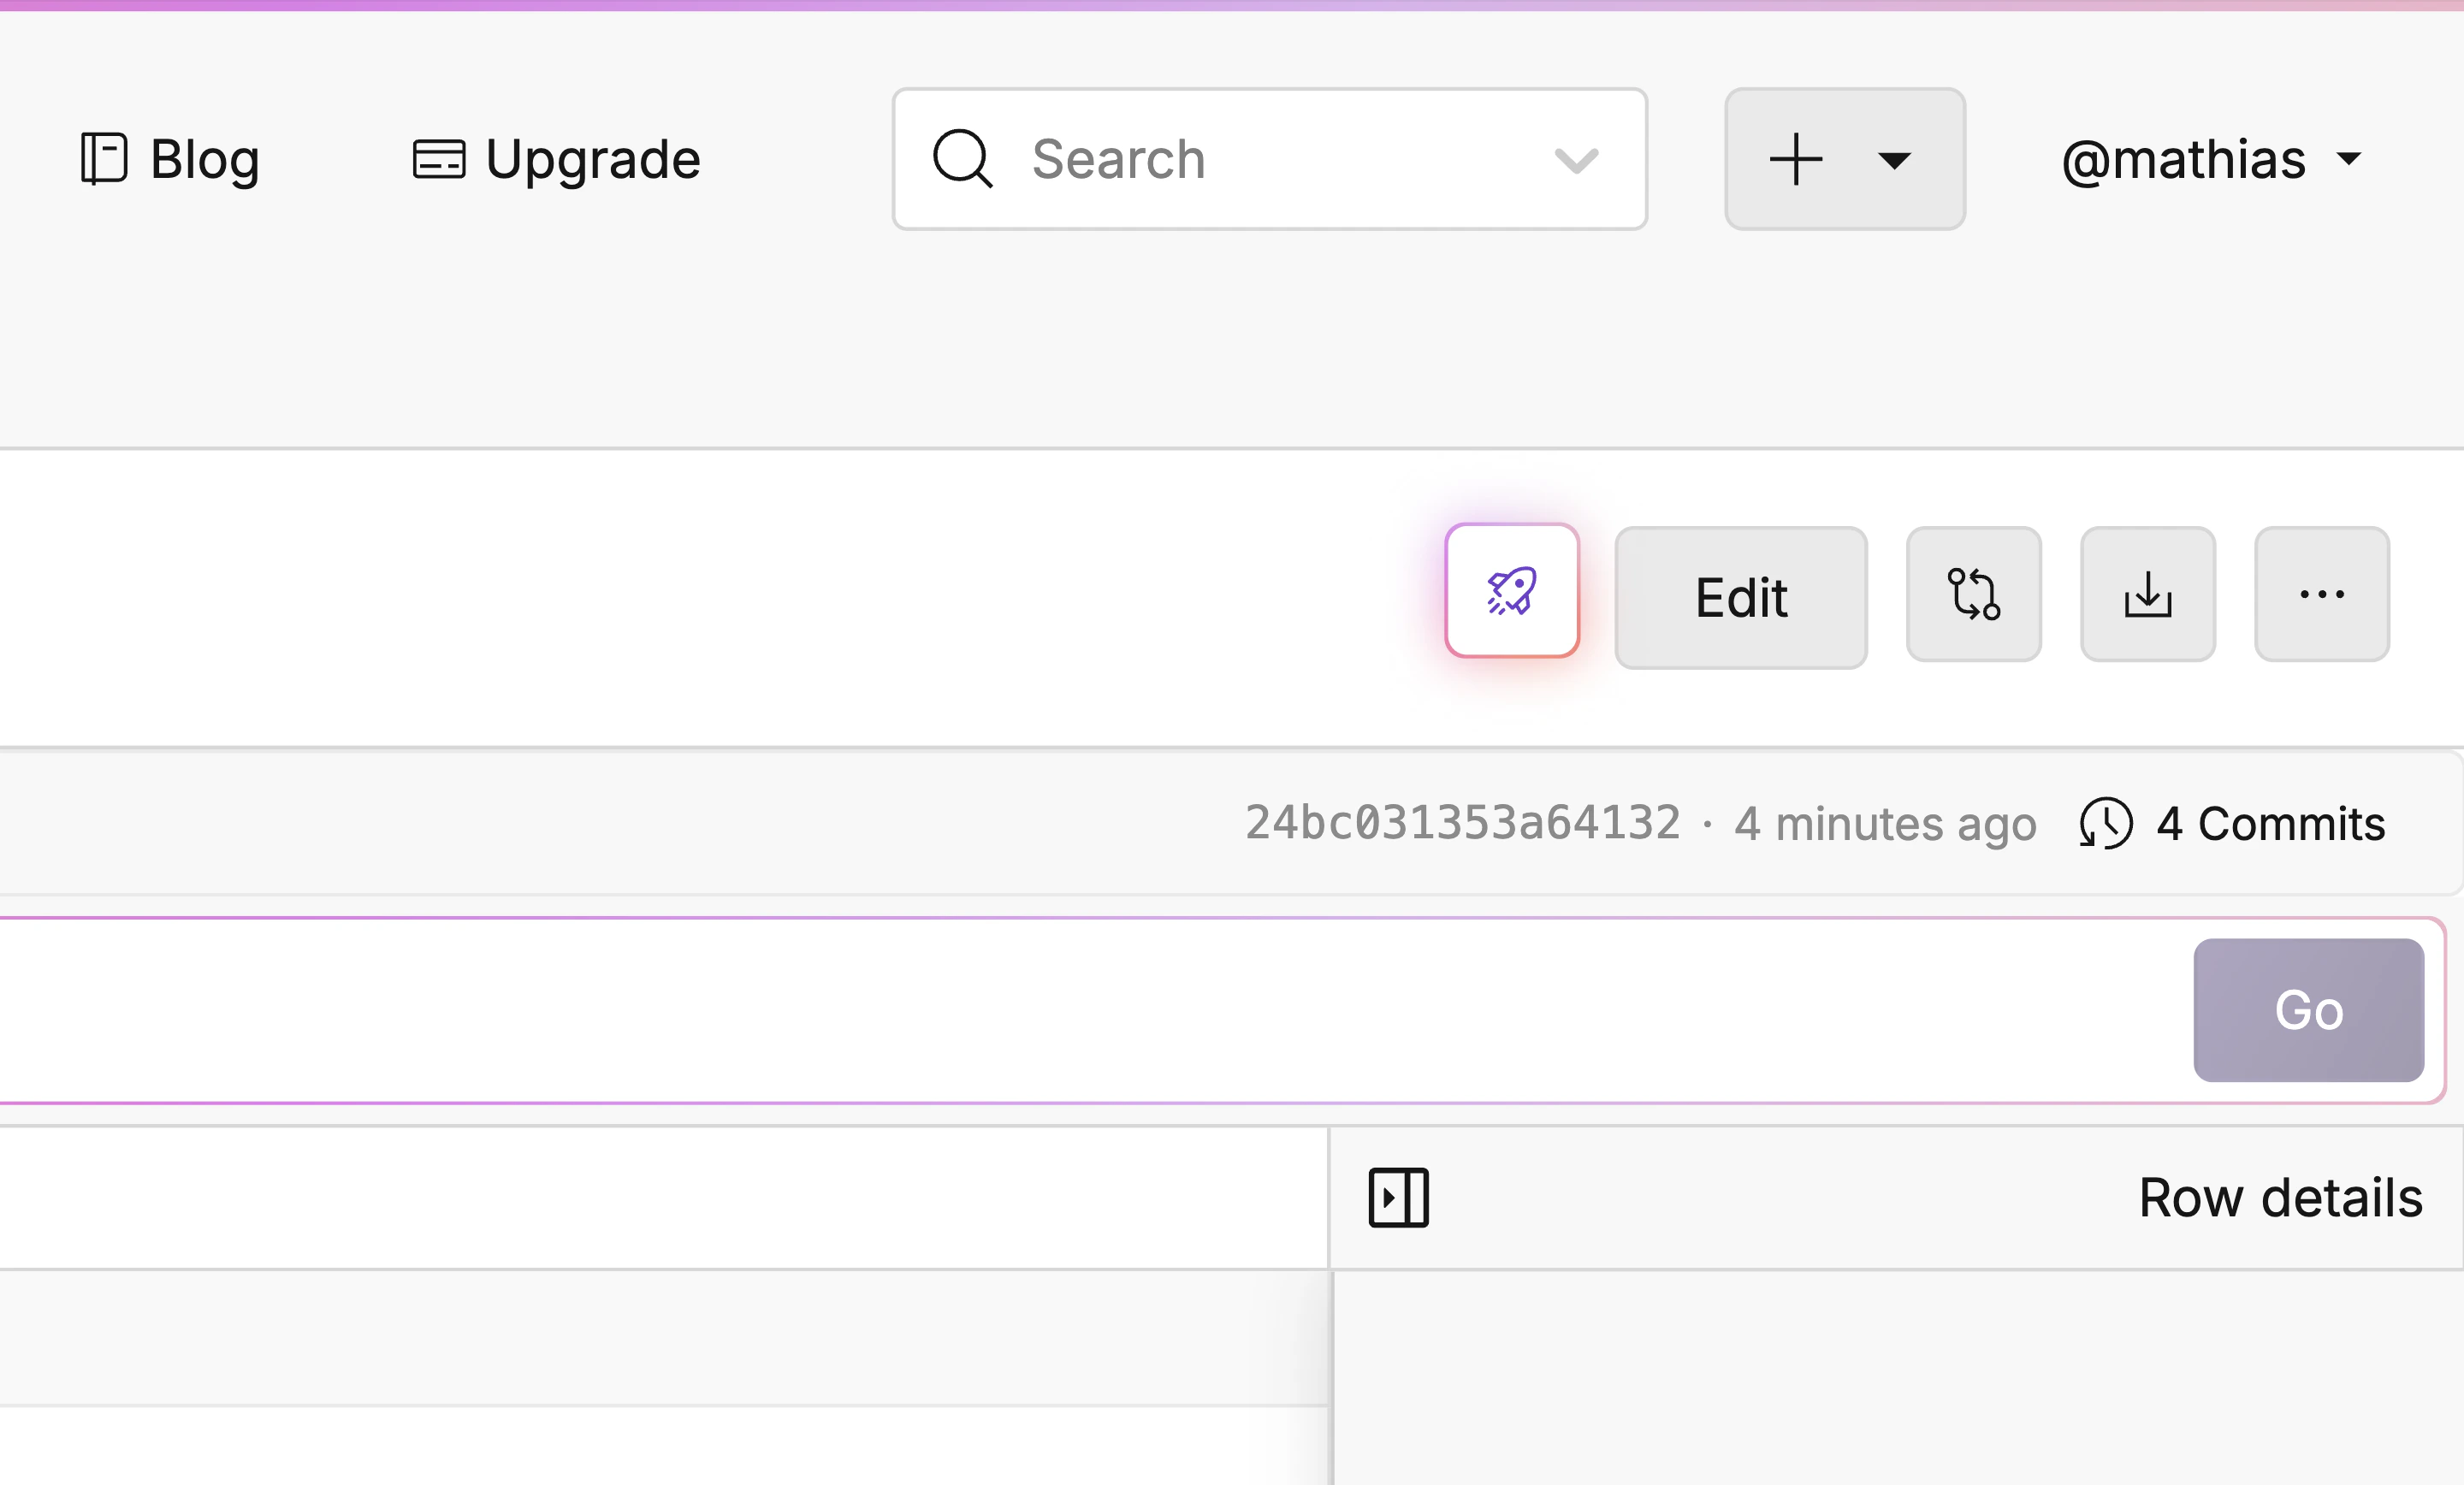
Task: Open the Blog menu item
Action: point(205,160)
